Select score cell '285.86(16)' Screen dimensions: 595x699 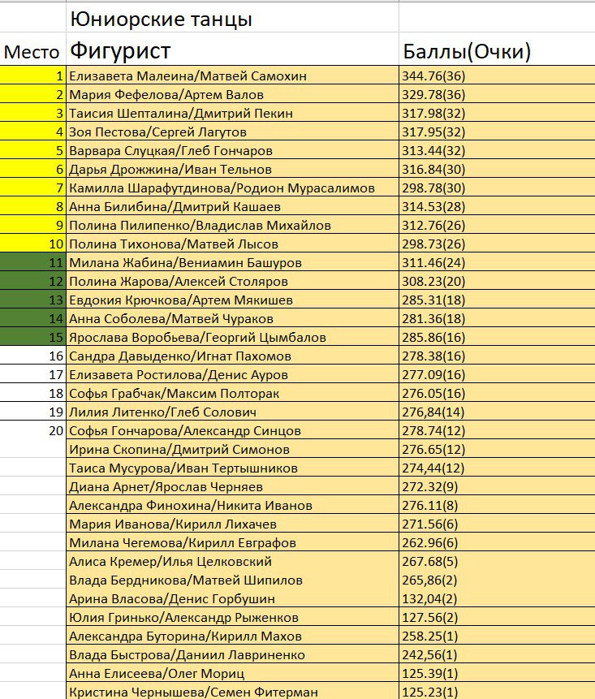[497, 337]
